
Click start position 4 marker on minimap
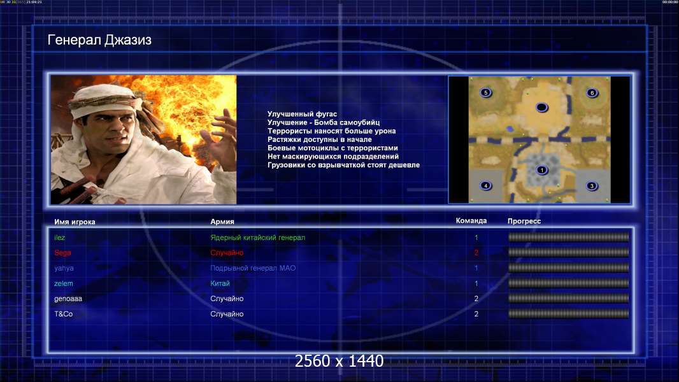pos(486,186)
